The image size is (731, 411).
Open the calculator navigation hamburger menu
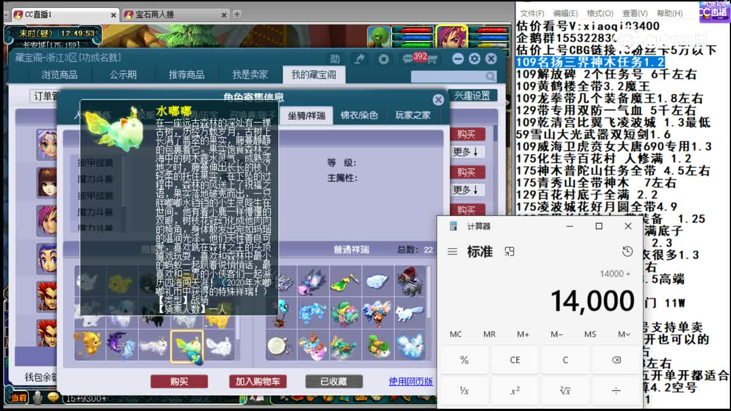(x=452, y=252)
